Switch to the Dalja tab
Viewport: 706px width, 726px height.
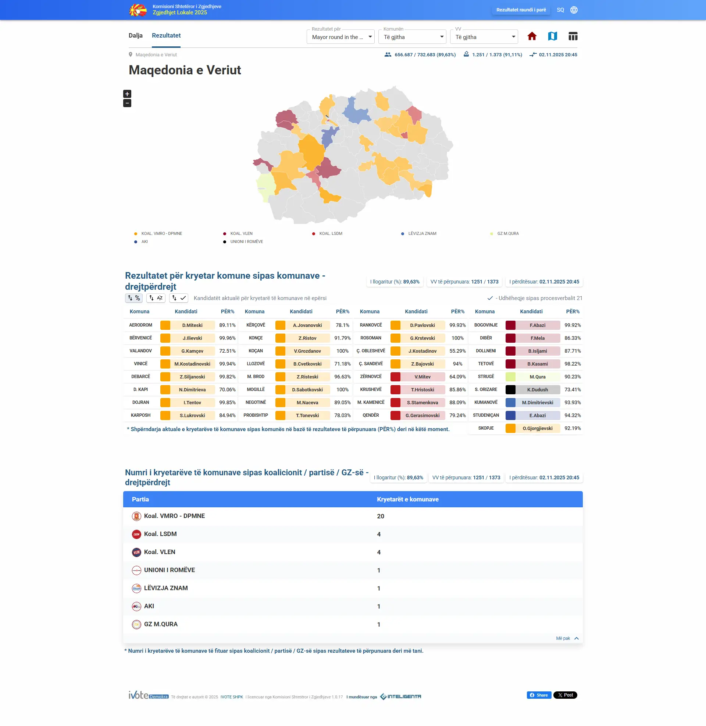point(136,36)
